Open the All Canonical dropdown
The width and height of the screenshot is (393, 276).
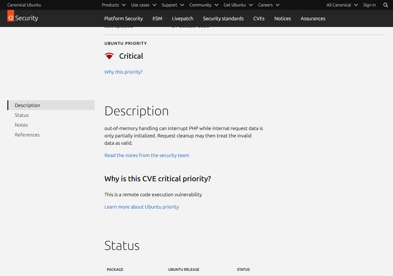click(342, 5)
